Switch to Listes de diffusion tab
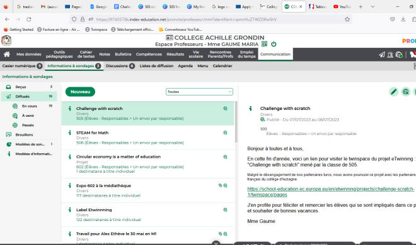 (x=156, y=66)
